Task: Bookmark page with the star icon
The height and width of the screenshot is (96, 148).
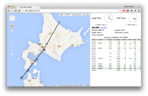Action: point(120,11)
